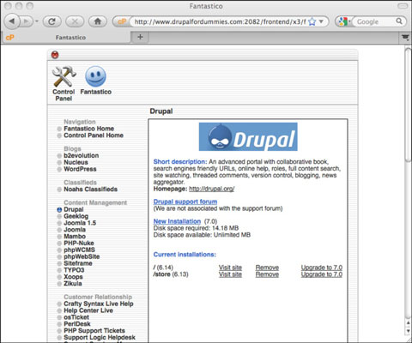Open osTicket entry
Image resolution: width=412 pixels, height=343 pixels.
[x=76, y=317]
